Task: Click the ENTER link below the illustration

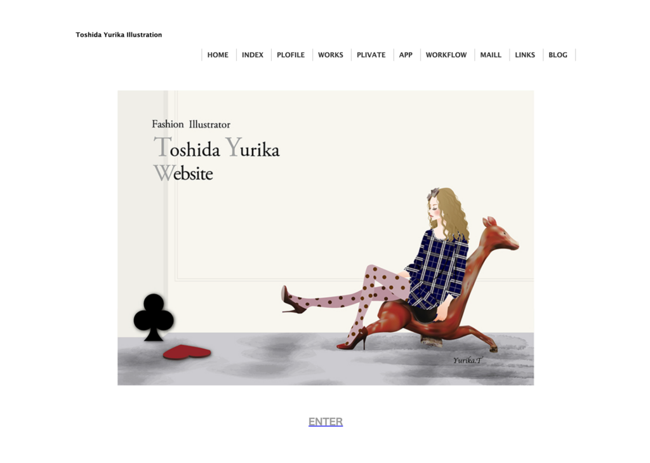Action: pos(326,422)
